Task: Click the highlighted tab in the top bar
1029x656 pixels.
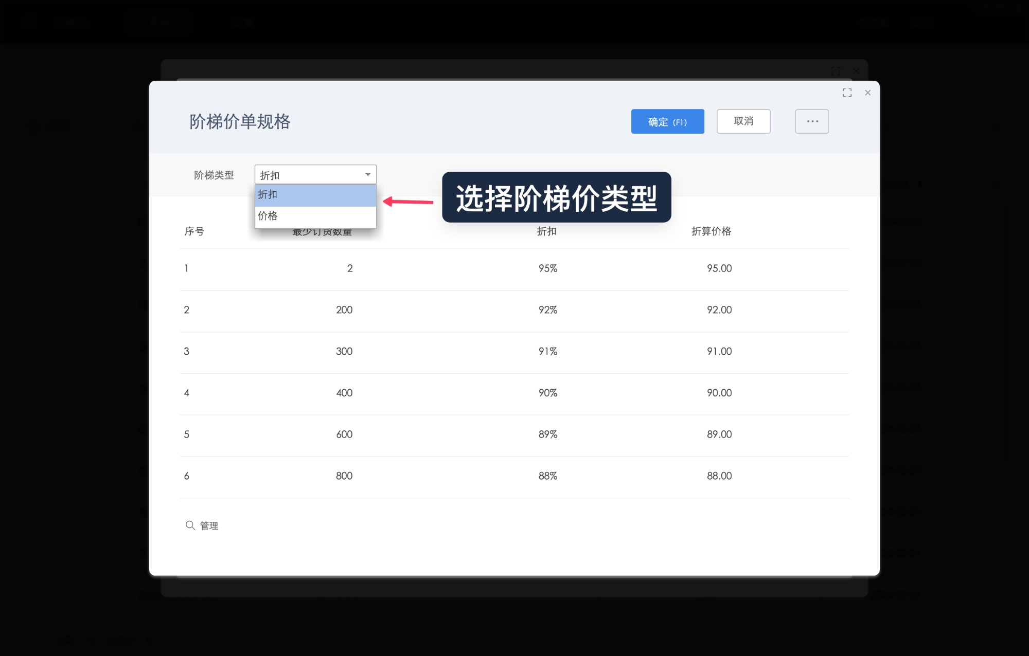Action: [158, 22]
